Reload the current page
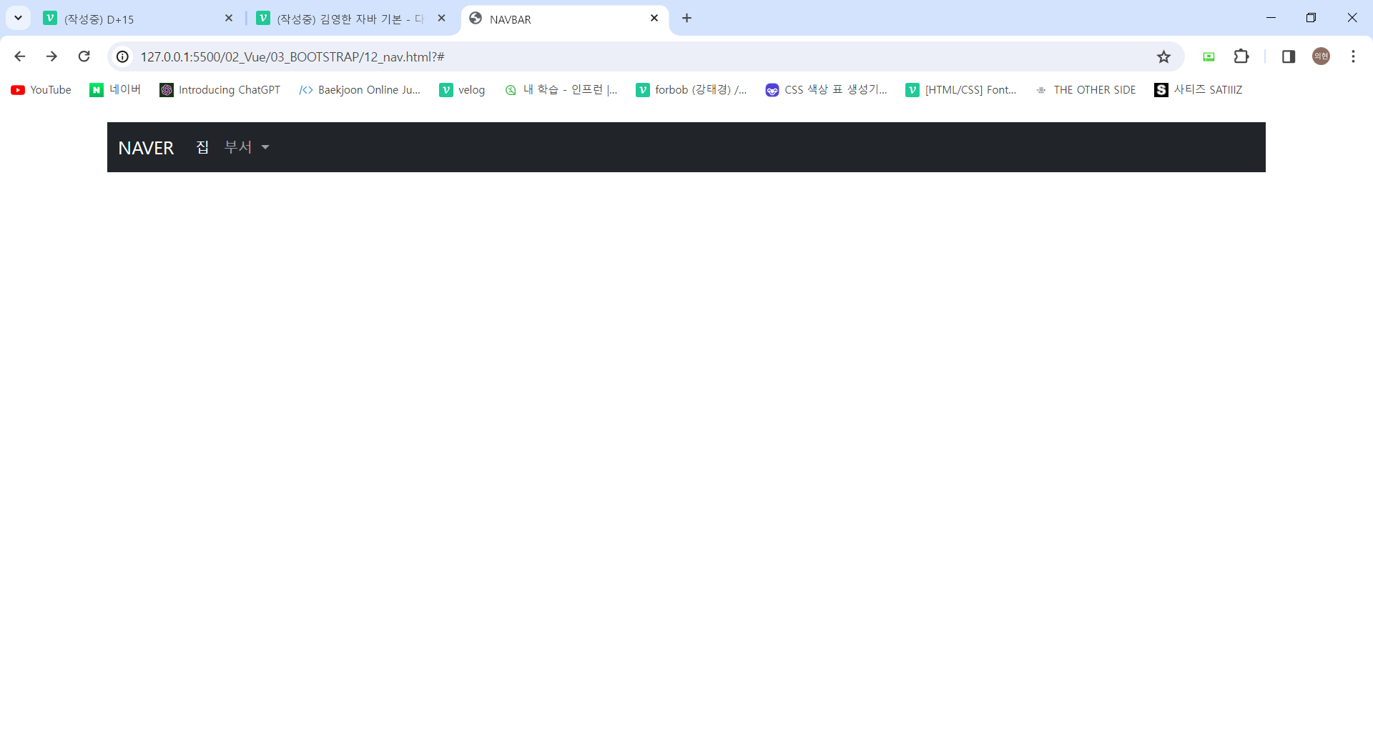 coord(84,56)
